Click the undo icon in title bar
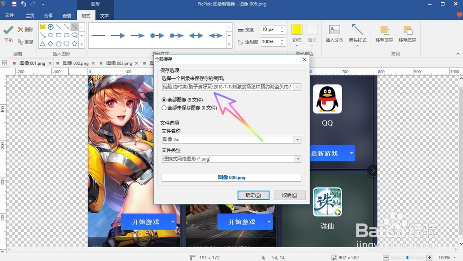Image resolution: width=463 pixels, height=261 pixels. pos(23,4)
